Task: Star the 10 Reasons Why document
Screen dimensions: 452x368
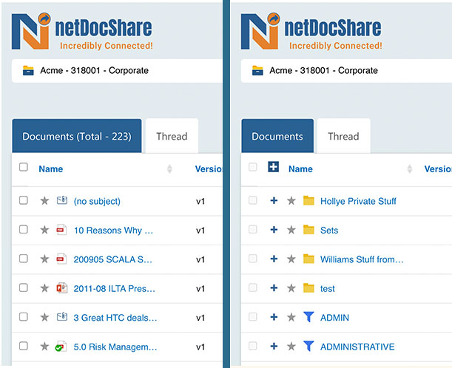Action: click(44, 230)
